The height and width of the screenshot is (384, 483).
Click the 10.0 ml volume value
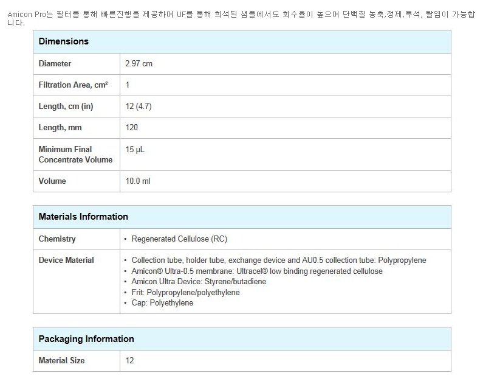coord(138,181)
